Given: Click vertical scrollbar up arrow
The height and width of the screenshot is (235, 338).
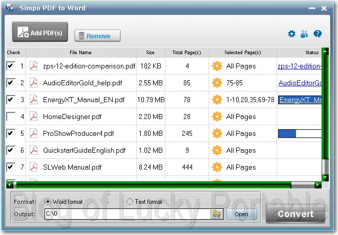Looking at the screenshot, I should [325, 51].
